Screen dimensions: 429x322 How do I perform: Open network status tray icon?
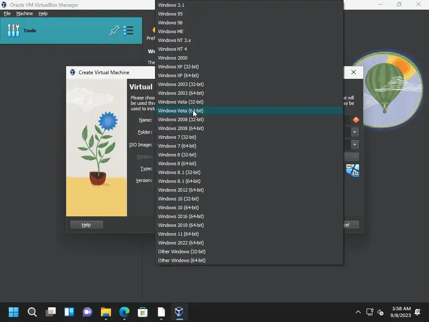[370, 312]
